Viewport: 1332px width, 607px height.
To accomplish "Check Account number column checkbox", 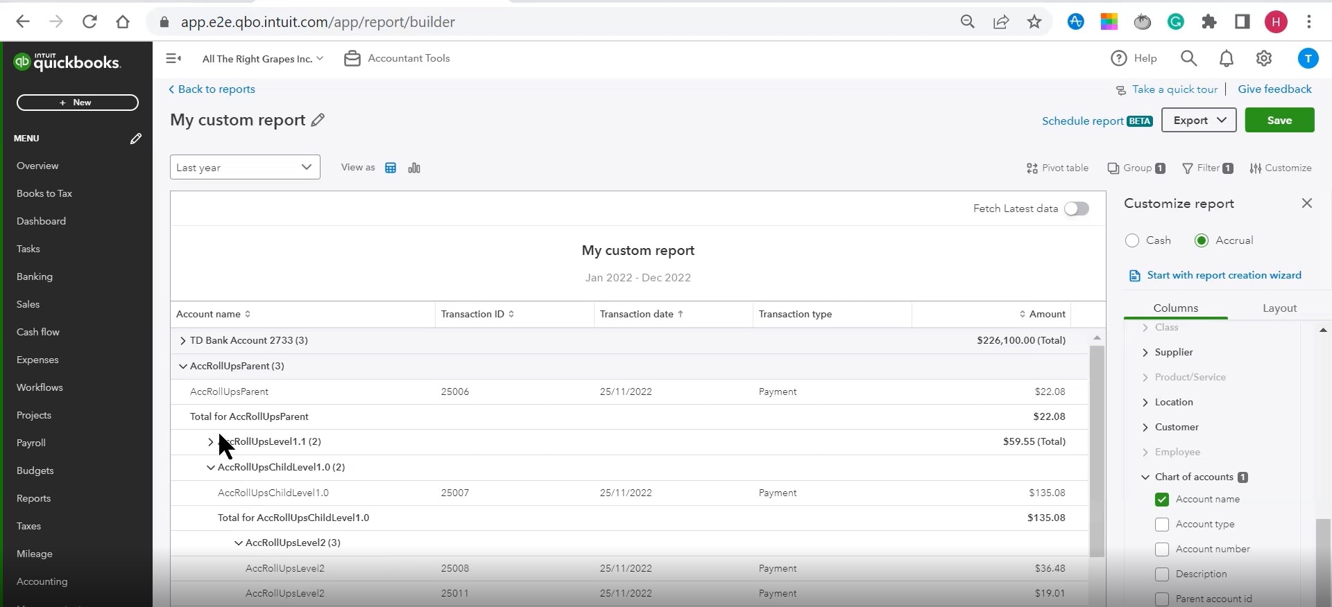I will [x=1162, y=549].
